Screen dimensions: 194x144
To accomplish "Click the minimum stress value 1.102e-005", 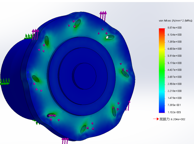I will (174, 112).
